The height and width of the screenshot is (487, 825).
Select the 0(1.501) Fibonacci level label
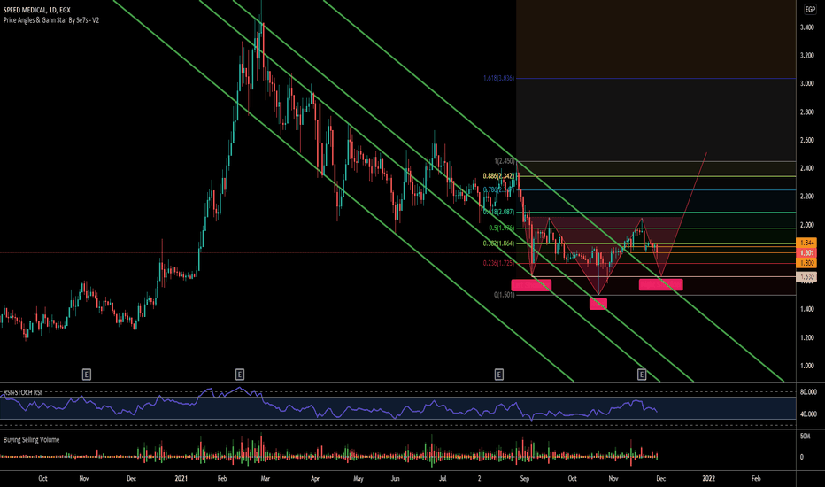(504, 295)
